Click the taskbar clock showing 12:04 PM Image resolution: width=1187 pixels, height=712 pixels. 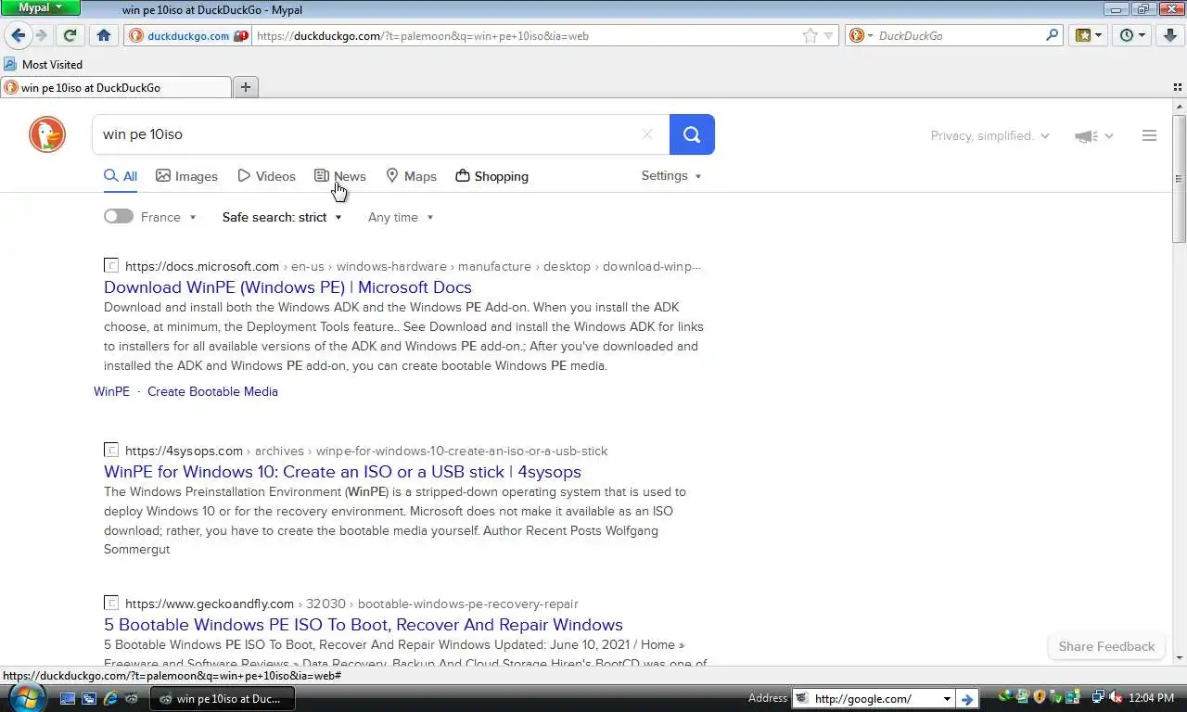pos(1152,698)
